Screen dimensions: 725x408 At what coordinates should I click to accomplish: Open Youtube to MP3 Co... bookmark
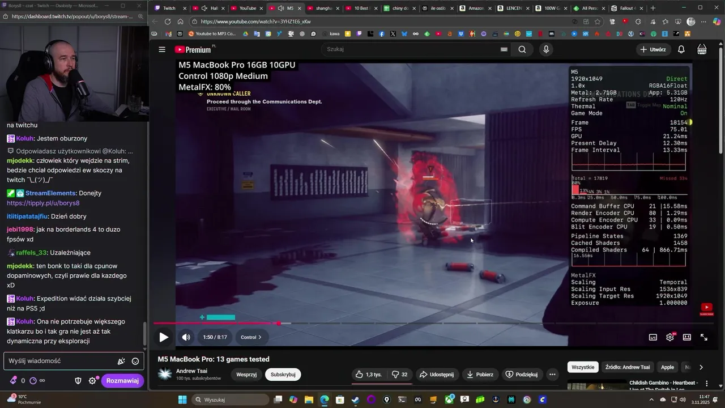click(212, 34)
